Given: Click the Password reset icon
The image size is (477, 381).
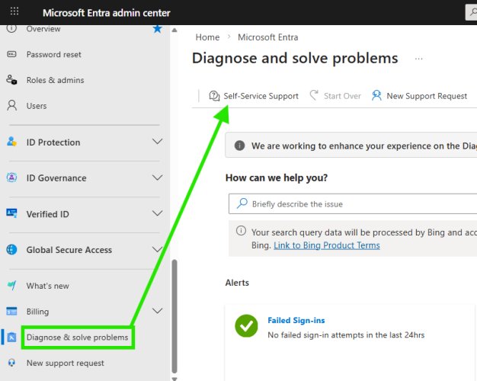Looking at the screenshot, I should (x=11, y=54).
